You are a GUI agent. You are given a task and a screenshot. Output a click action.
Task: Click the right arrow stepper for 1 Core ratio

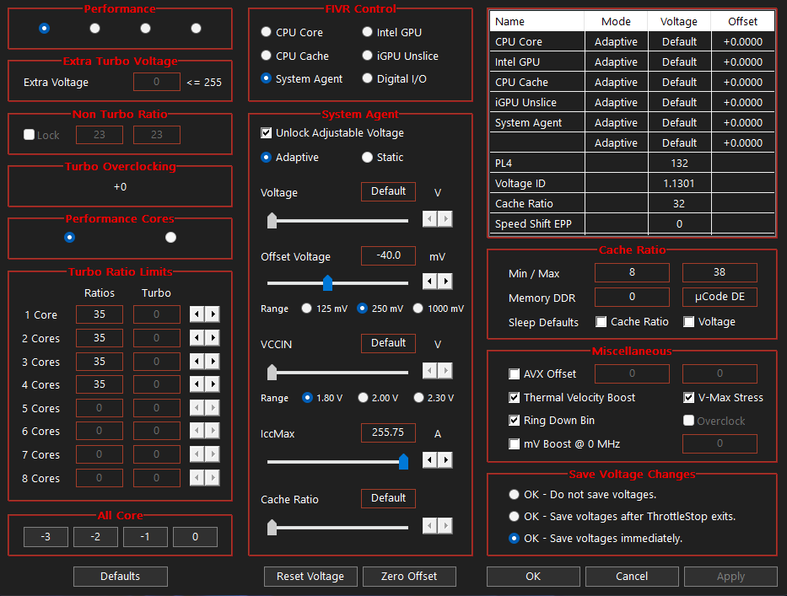213,314
